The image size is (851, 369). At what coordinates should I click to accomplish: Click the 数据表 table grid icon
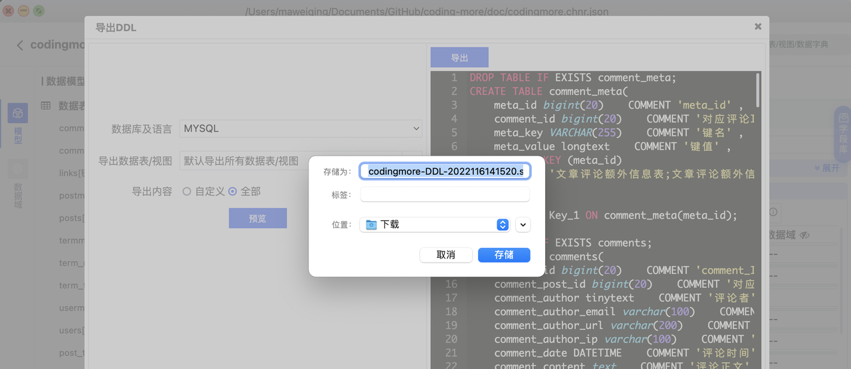point(46,106)
